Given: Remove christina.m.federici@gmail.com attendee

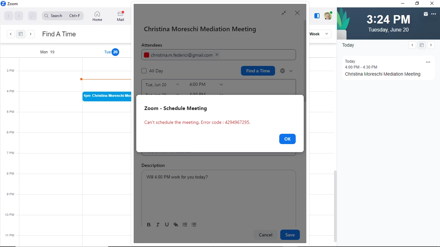Looking at the screenshot, I should point(217,55).
